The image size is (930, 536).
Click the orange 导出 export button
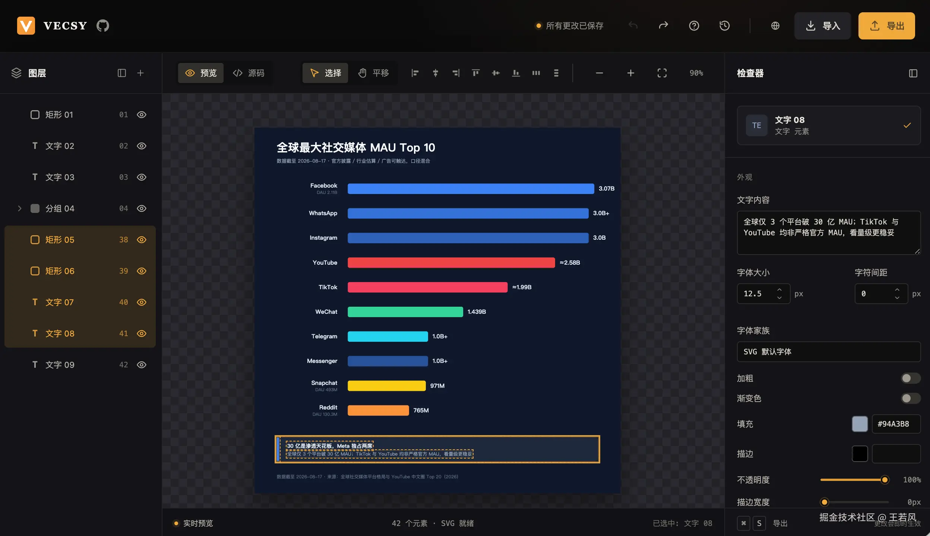(x=887, y=26)
